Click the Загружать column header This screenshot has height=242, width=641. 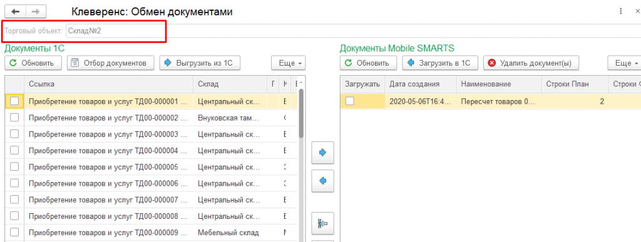tap(362, 84)
